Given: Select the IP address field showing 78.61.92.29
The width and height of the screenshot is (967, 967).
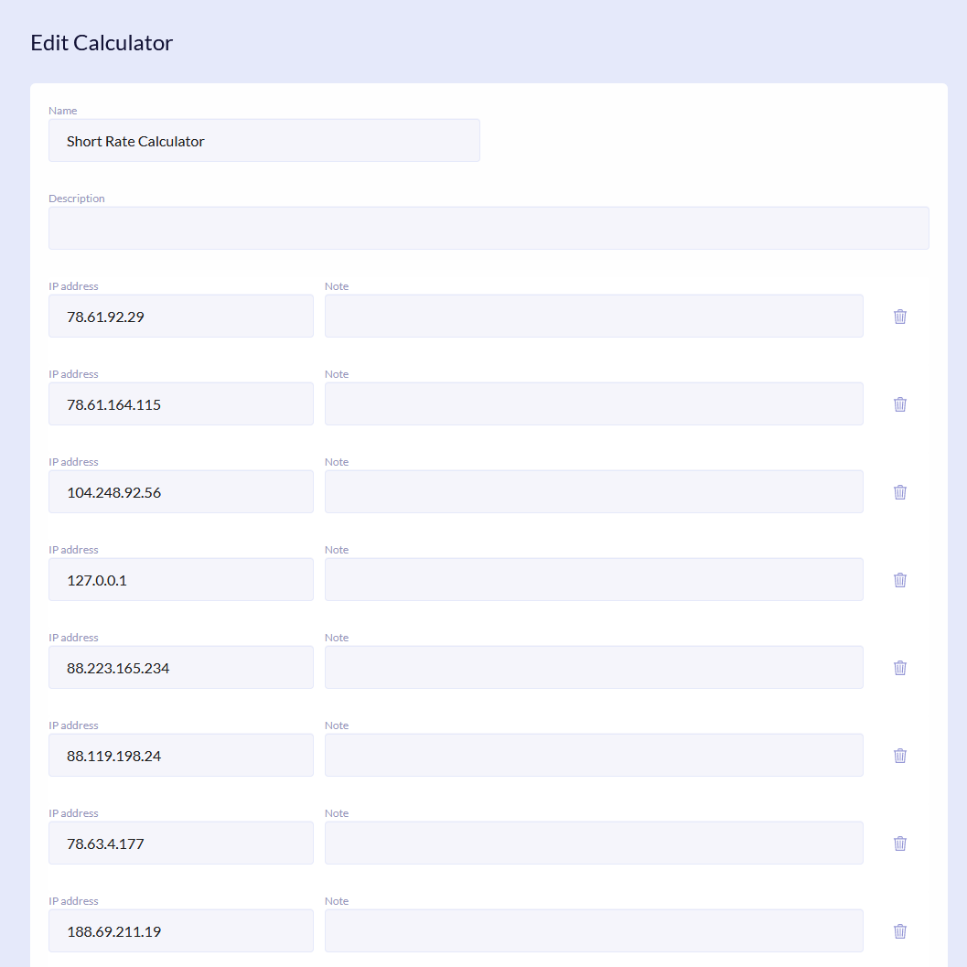Looking at the screenshot, I should click(x=180, y=316).
